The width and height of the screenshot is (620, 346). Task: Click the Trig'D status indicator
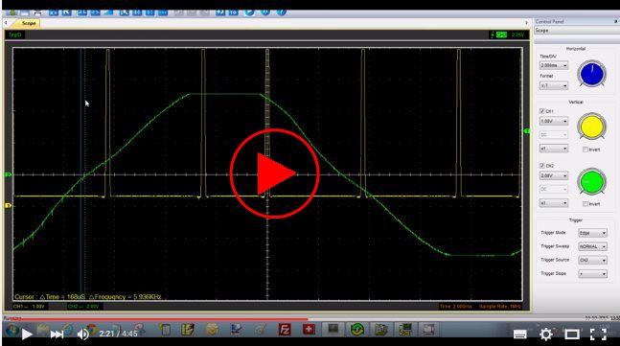coord(14,35)
